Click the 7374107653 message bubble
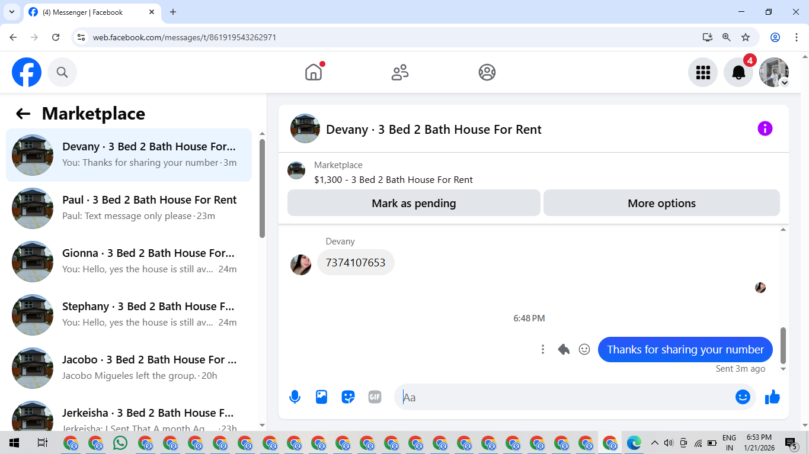809x454 pixels. pyautogui.click(x=356, y=262)
